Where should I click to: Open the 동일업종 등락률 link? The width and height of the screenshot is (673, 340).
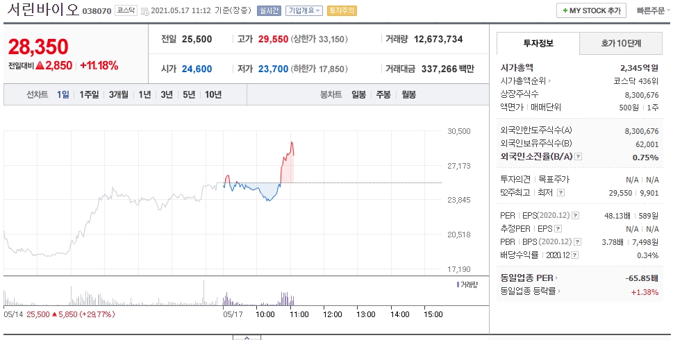(x=528, y=291)
